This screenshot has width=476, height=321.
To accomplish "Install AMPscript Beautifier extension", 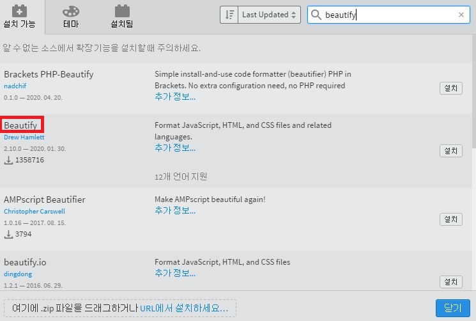I will click(451, 219).
